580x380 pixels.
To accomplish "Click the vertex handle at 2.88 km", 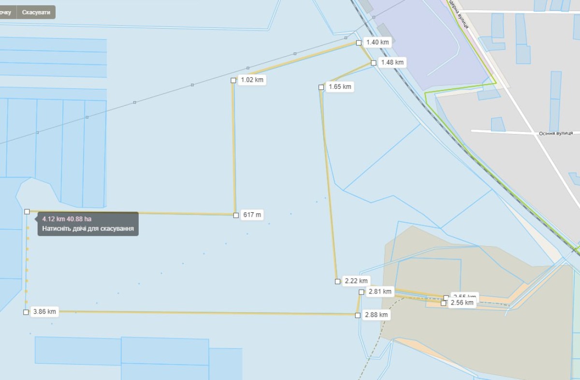I will click(358, 315).
